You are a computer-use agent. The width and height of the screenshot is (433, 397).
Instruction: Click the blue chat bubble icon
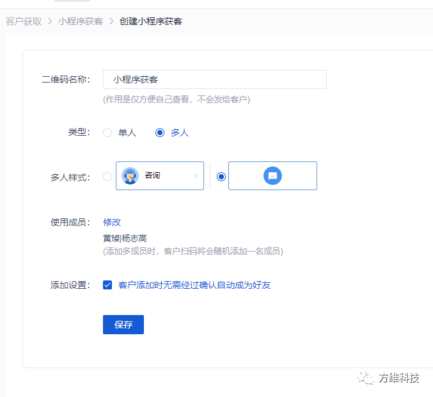(x=272, y=175)
